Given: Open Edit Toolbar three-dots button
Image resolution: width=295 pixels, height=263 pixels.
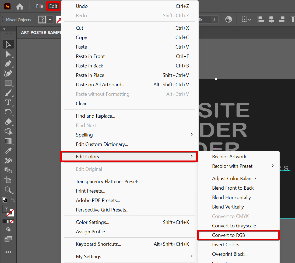Looking at the screenshot, I should (x=8, y=252).
